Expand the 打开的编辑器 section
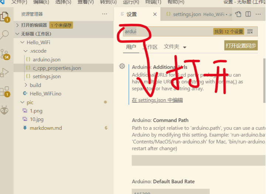 pyautogui.click(x=17, y=25)
